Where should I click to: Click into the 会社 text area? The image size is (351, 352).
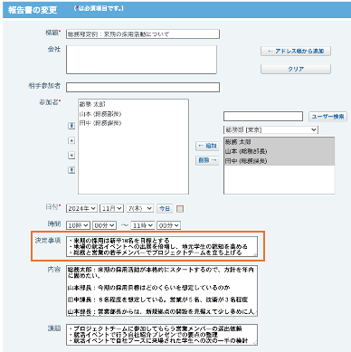coord(141,60)
